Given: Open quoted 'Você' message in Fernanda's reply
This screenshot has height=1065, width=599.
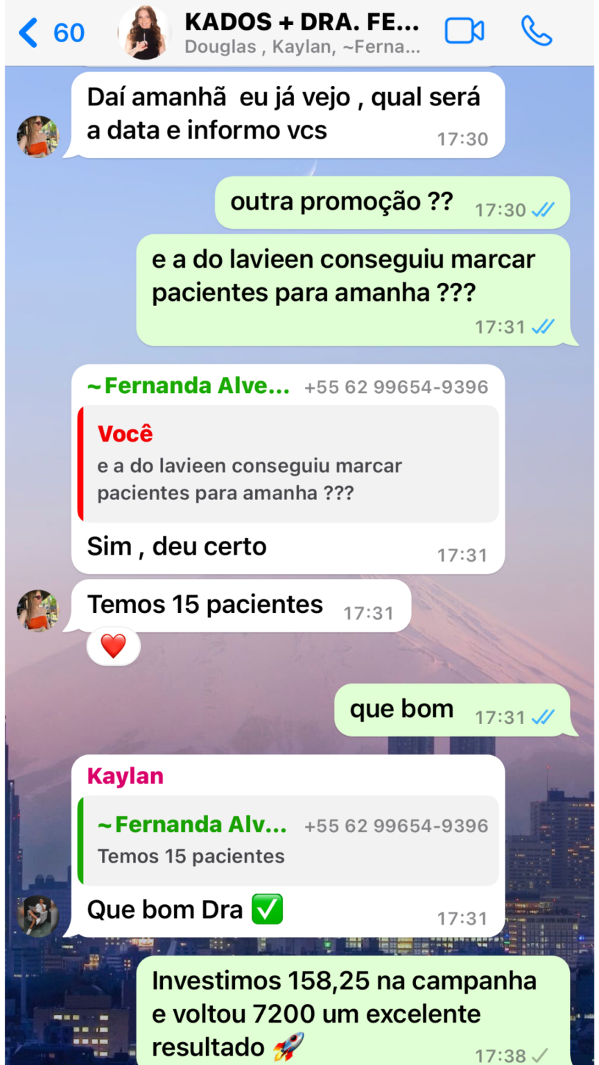Looking at the screenshot, I should (x=288, y=463).
